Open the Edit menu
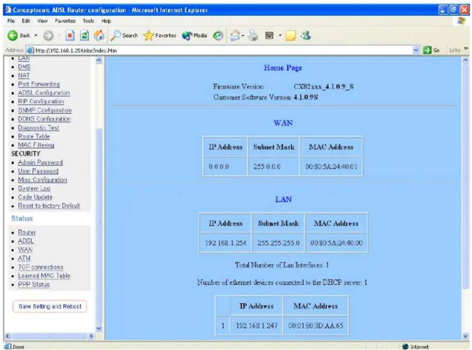The width and height of the screenshot is (472, 350). [26, 21]
